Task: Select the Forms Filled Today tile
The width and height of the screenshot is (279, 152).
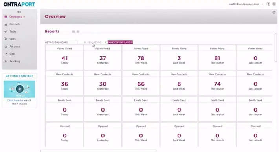Action: (x=64, y=57)
